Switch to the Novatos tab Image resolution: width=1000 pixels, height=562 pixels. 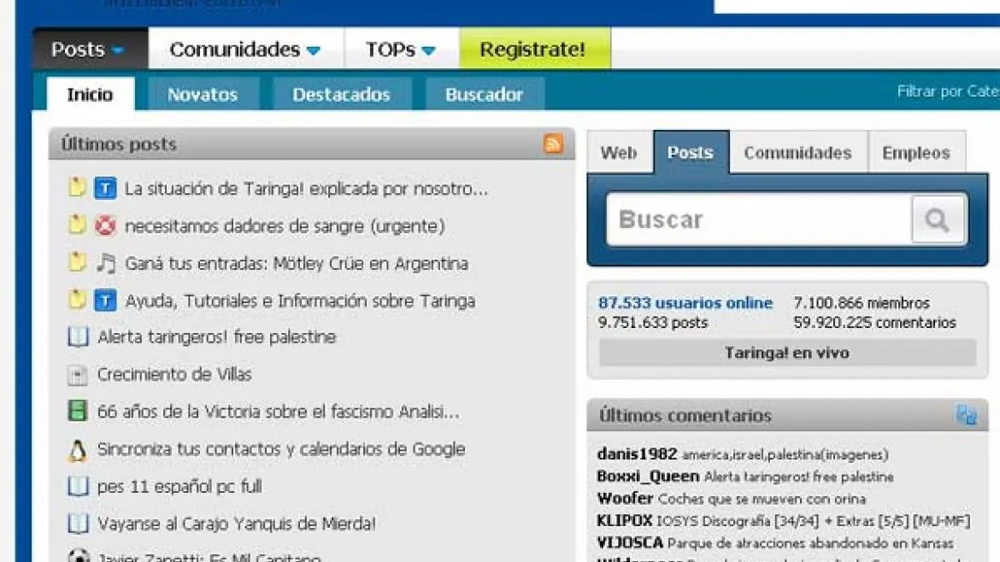[x=203, y=94]
